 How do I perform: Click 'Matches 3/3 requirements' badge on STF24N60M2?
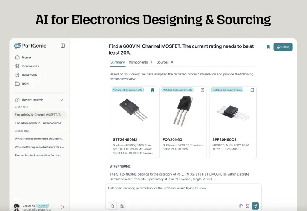point(127,90)
